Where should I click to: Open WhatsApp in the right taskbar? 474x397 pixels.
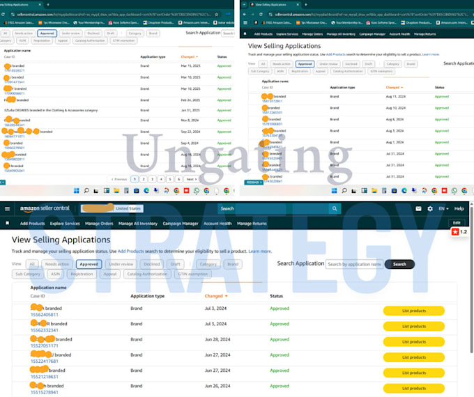tap(454, 190)
